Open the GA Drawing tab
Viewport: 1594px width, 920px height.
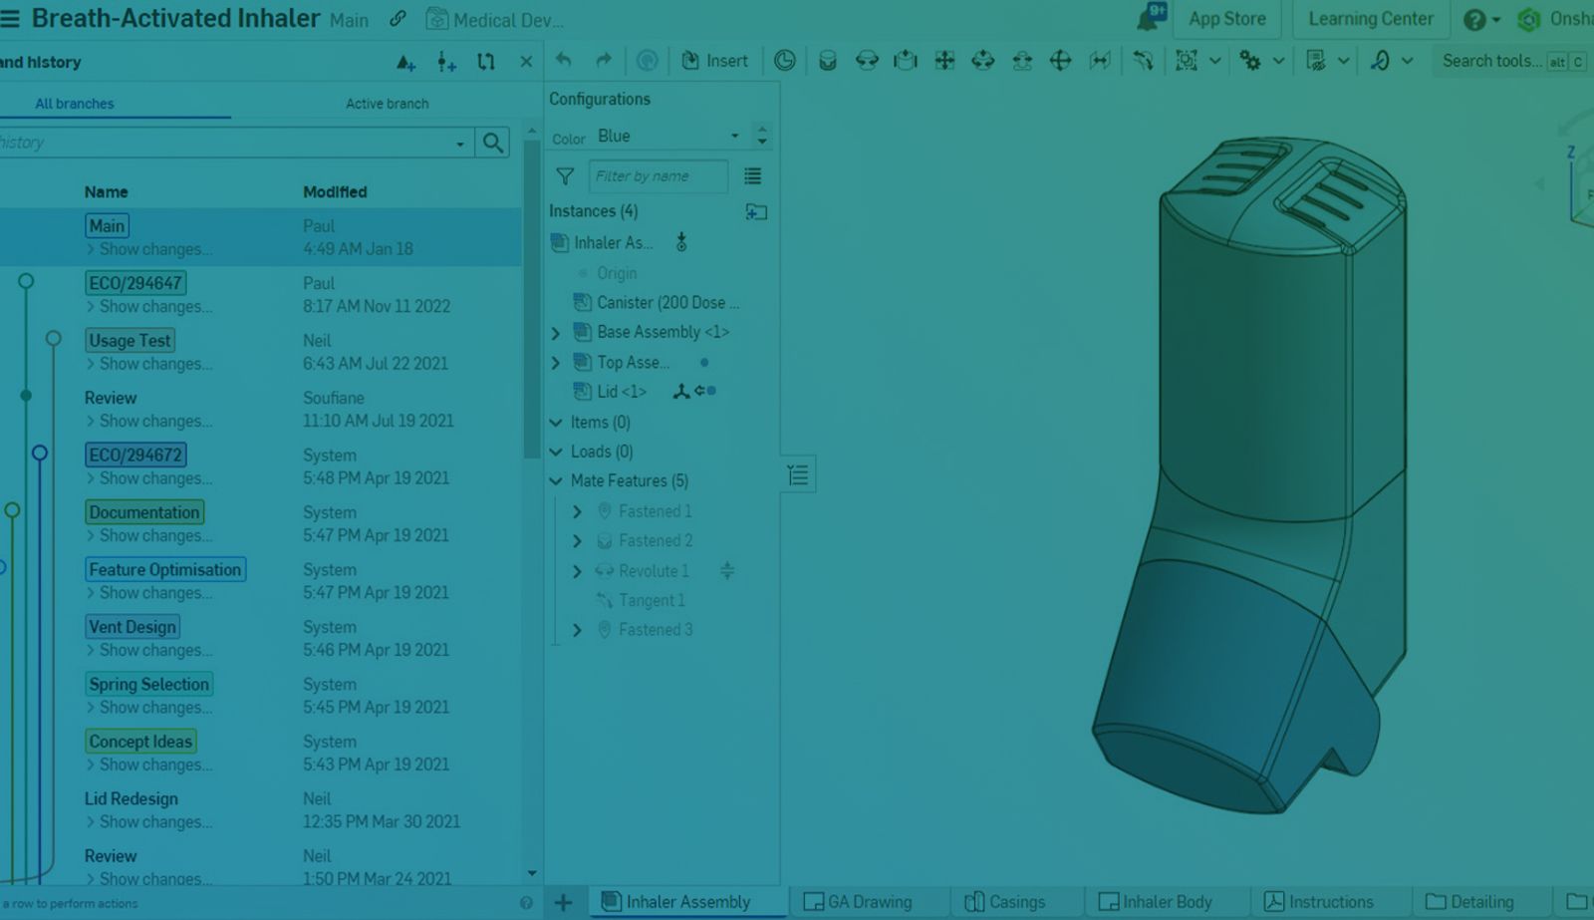pyautogui.click(x=858, y=902)
